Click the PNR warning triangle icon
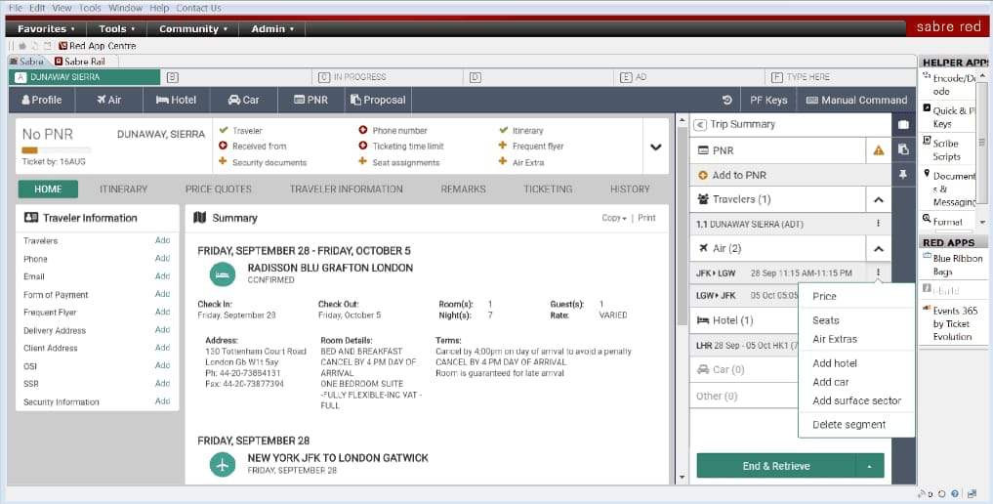The image size is (993, 504). click(x=878, y=150)
